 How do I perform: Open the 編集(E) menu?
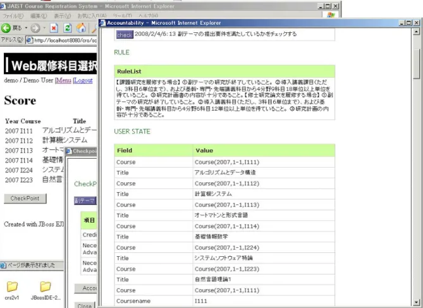[x=39, y=16]
